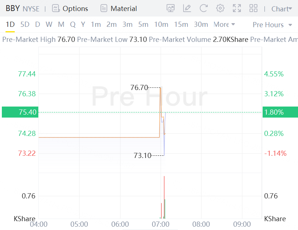This screenshot has width=298, height=230.
Task: Select the drawing pencil tool
Action: (187, 8)
